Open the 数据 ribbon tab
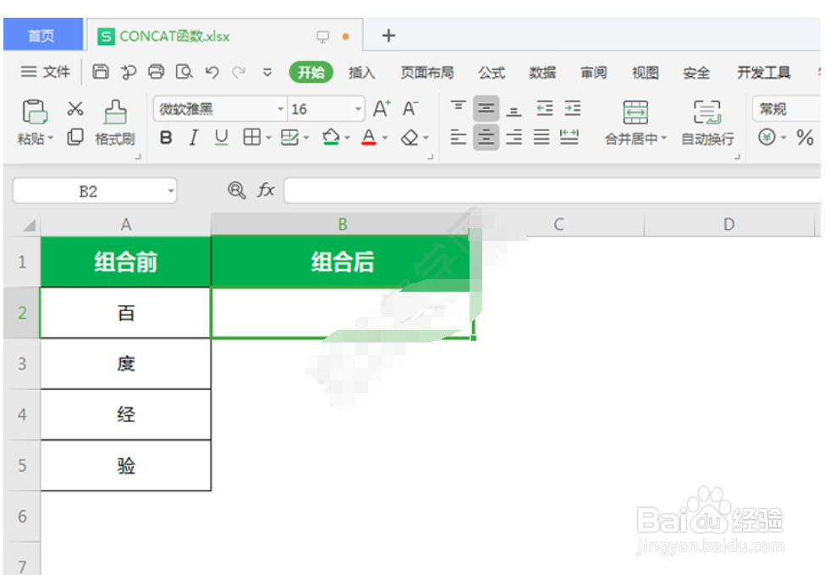 pos(542,73)
